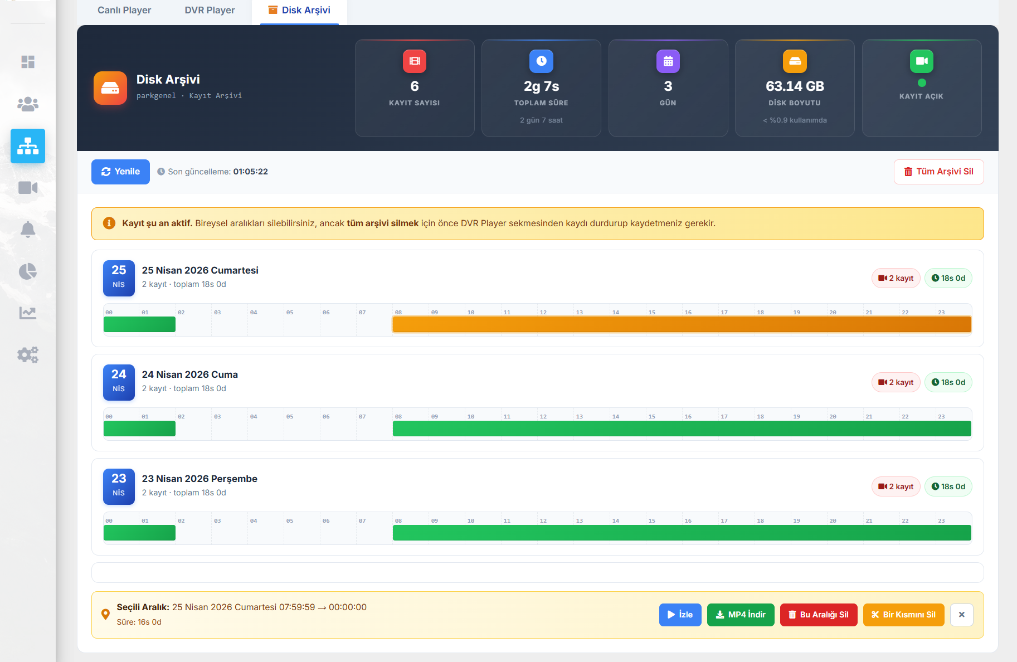This screenshot has height=662, width=1017.
Task: Click the purple calendar icon above Gün
Action: (668, 61)
